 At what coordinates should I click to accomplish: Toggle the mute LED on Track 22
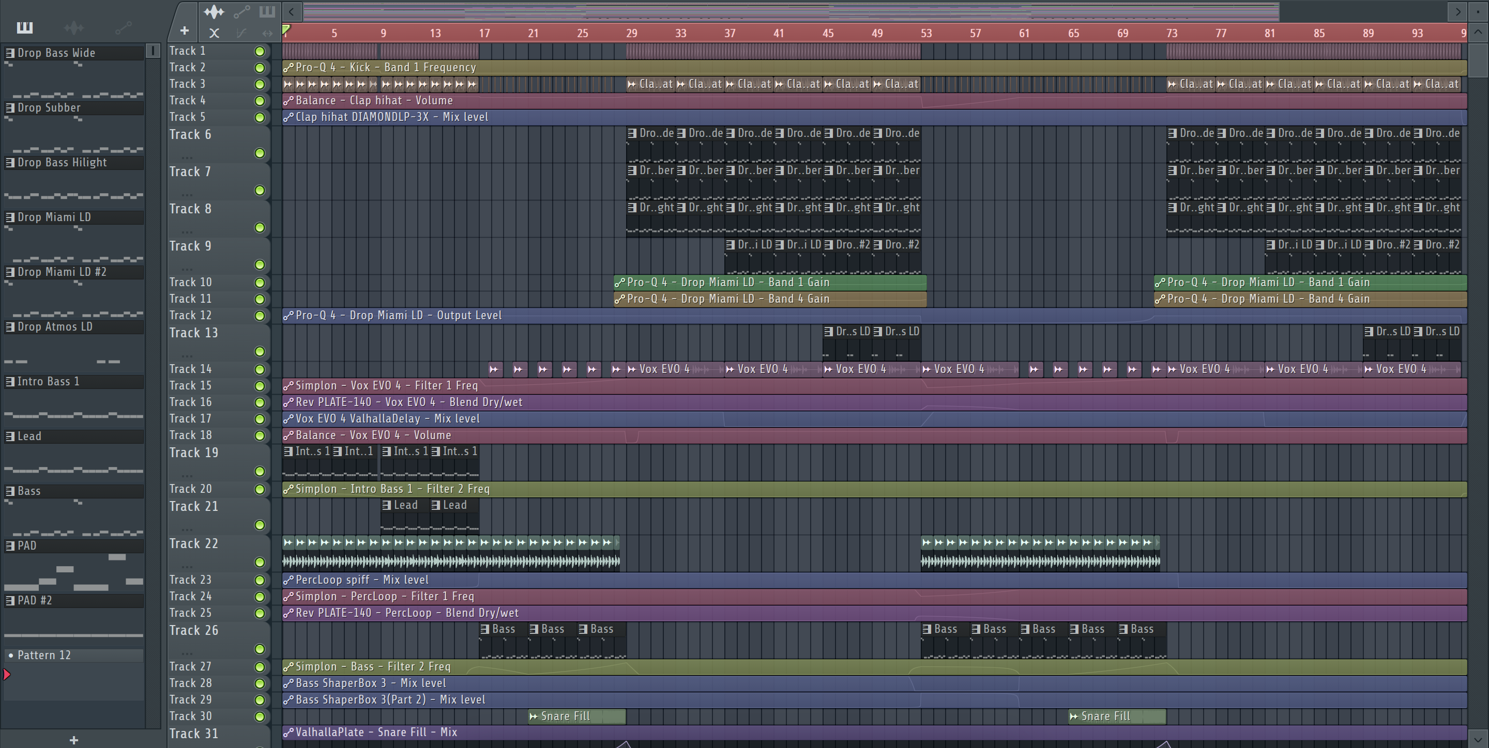260,562
